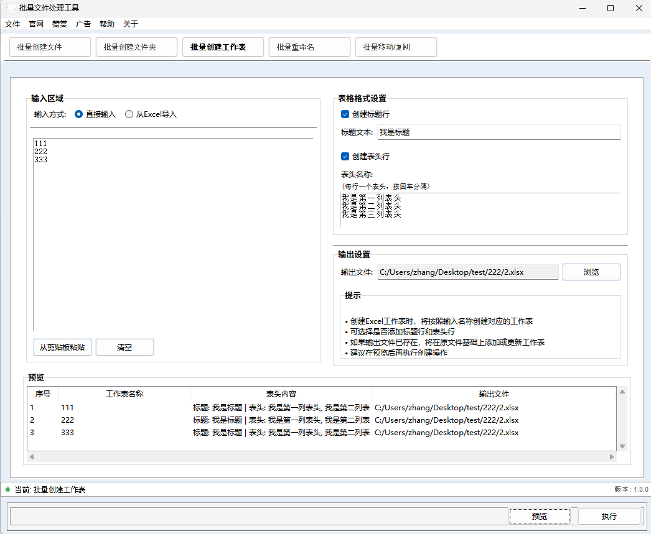Click the 标题文本 input field
This screenshot has width=651, height=534.
(498, 132)
